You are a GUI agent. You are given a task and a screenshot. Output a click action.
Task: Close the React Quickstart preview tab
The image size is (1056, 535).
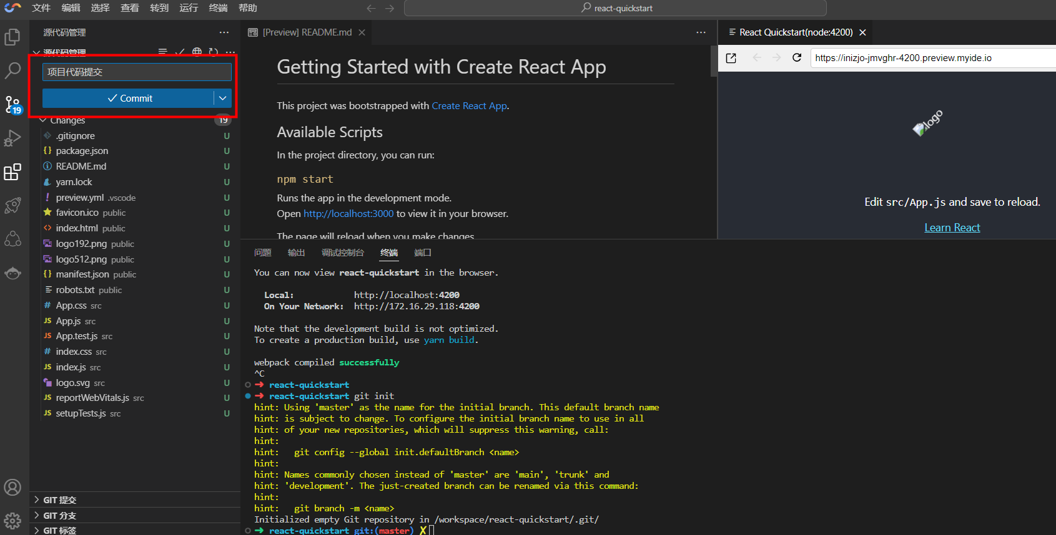862,32
